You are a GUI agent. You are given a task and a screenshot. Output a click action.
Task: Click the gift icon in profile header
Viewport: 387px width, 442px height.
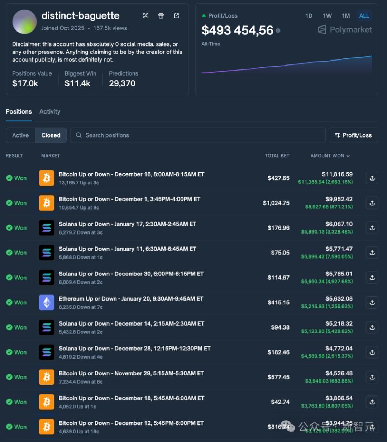[161, 16]
